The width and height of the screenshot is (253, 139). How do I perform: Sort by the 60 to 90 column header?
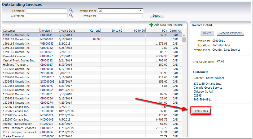click(x=134, y=31)
